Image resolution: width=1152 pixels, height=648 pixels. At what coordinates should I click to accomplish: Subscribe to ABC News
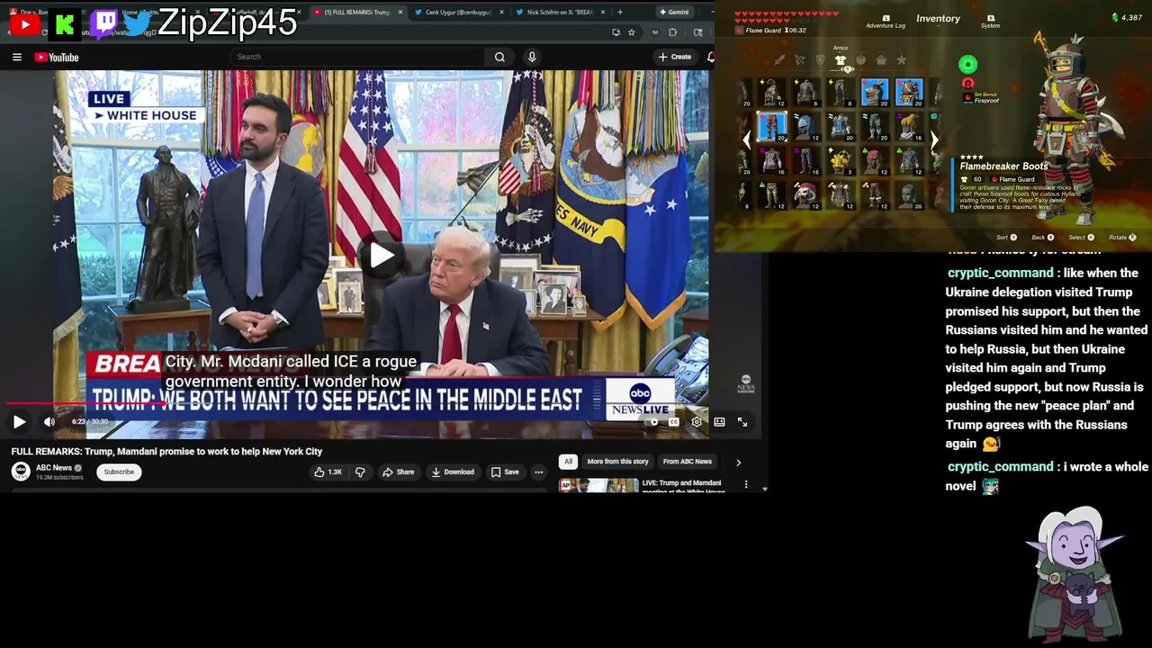coord(118,472)
